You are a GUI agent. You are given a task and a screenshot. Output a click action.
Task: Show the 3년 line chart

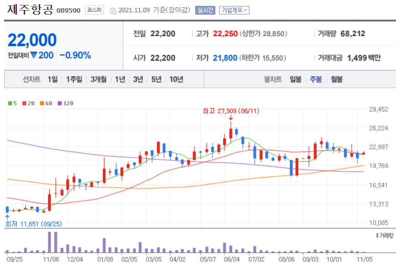(138, 79)
